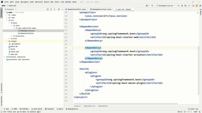The width and height of the screenshot is (202, 113).
Task: Close the DemoApplication.java tab
Action: tap(113, 9)
